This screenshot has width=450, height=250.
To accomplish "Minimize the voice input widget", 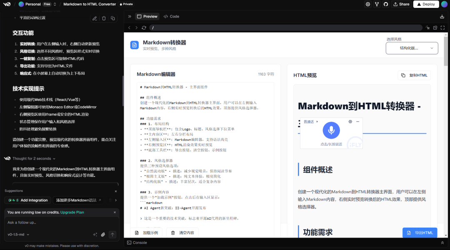I will coord(357,122).
